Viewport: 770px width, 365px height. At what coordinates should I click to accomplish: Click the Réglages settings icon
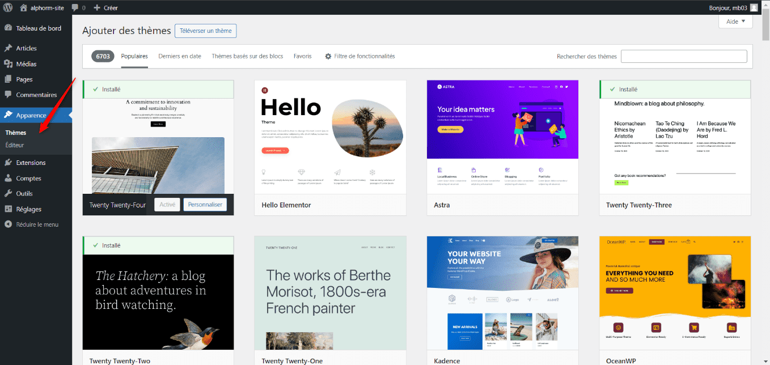point(9,209)
